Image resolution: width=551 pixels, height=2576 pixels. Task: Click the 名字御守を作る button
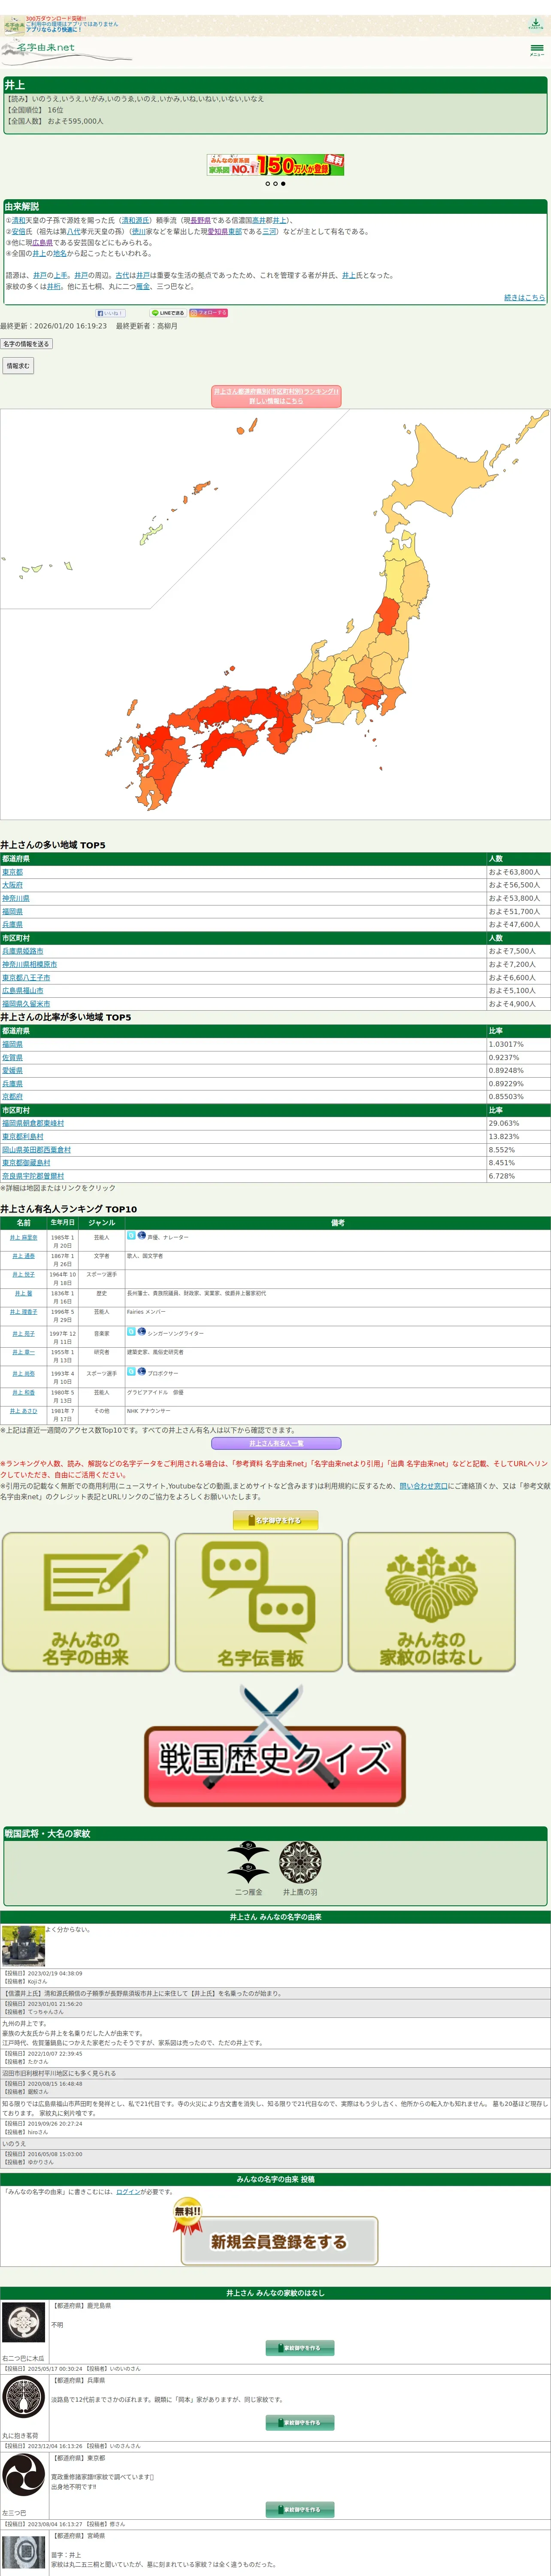(275, 1520)
